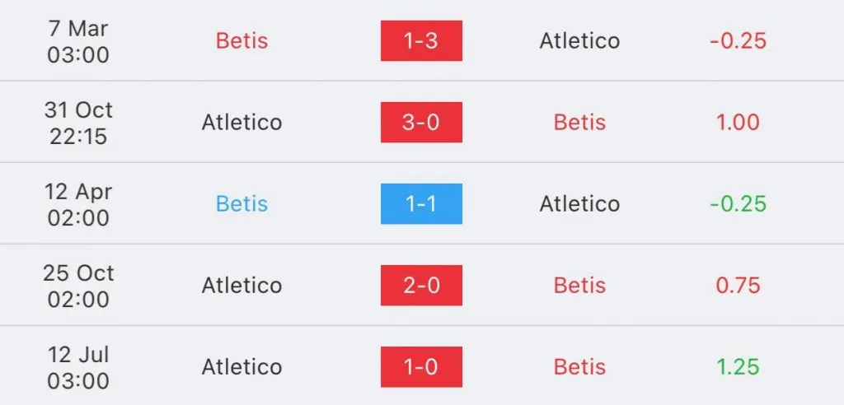
Task: Click the red -0.25 handicap value
Action: point(738,40)
